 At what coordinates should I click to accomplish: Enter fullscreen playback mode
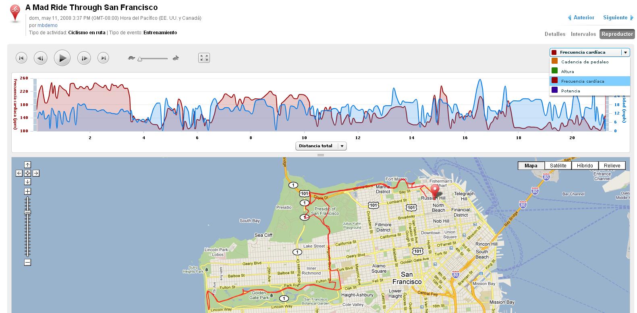click(x=204, y=58)
